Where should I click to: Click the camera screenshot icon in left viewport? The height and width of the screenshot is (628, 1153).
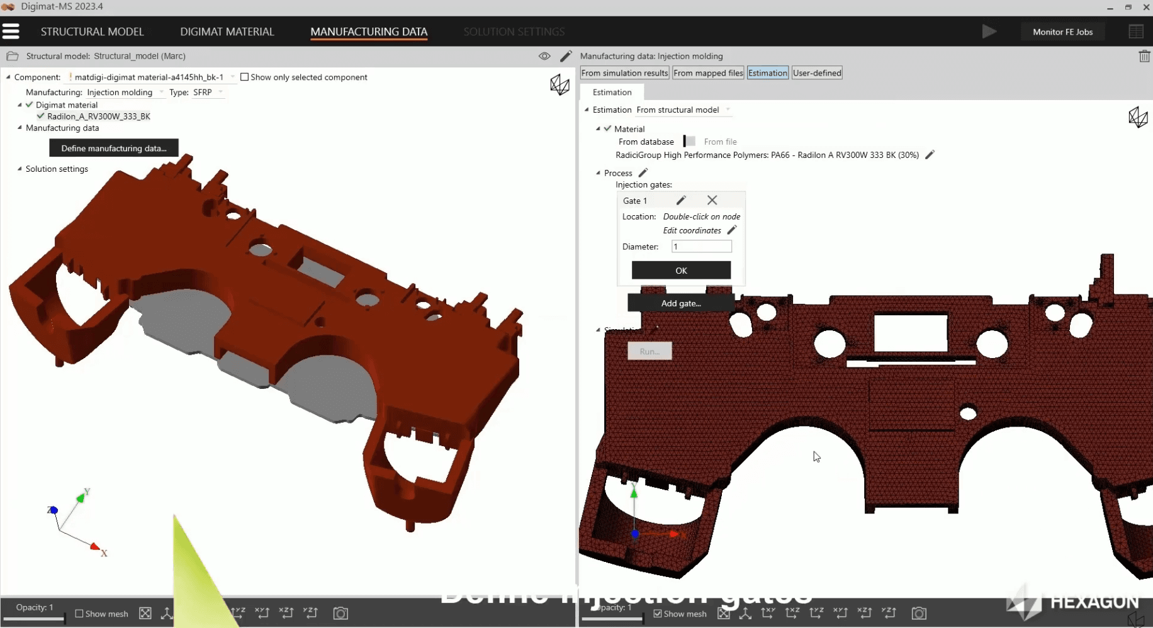340,613
